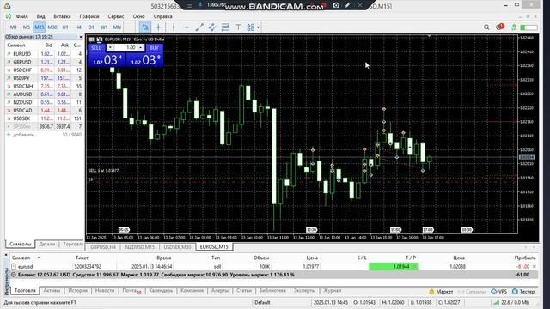This screenshot has height=309, width=550.
Task: Select the cursor arrow tool
Action: 145,27
